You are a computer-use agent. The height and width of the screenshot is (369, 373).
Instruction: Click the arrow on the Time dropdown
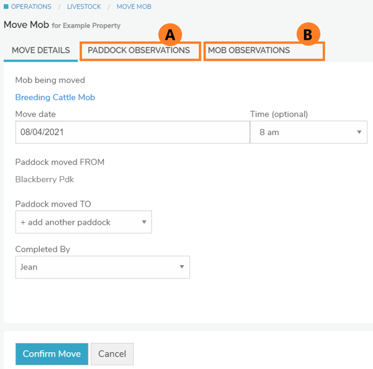[x=359, y=133]
